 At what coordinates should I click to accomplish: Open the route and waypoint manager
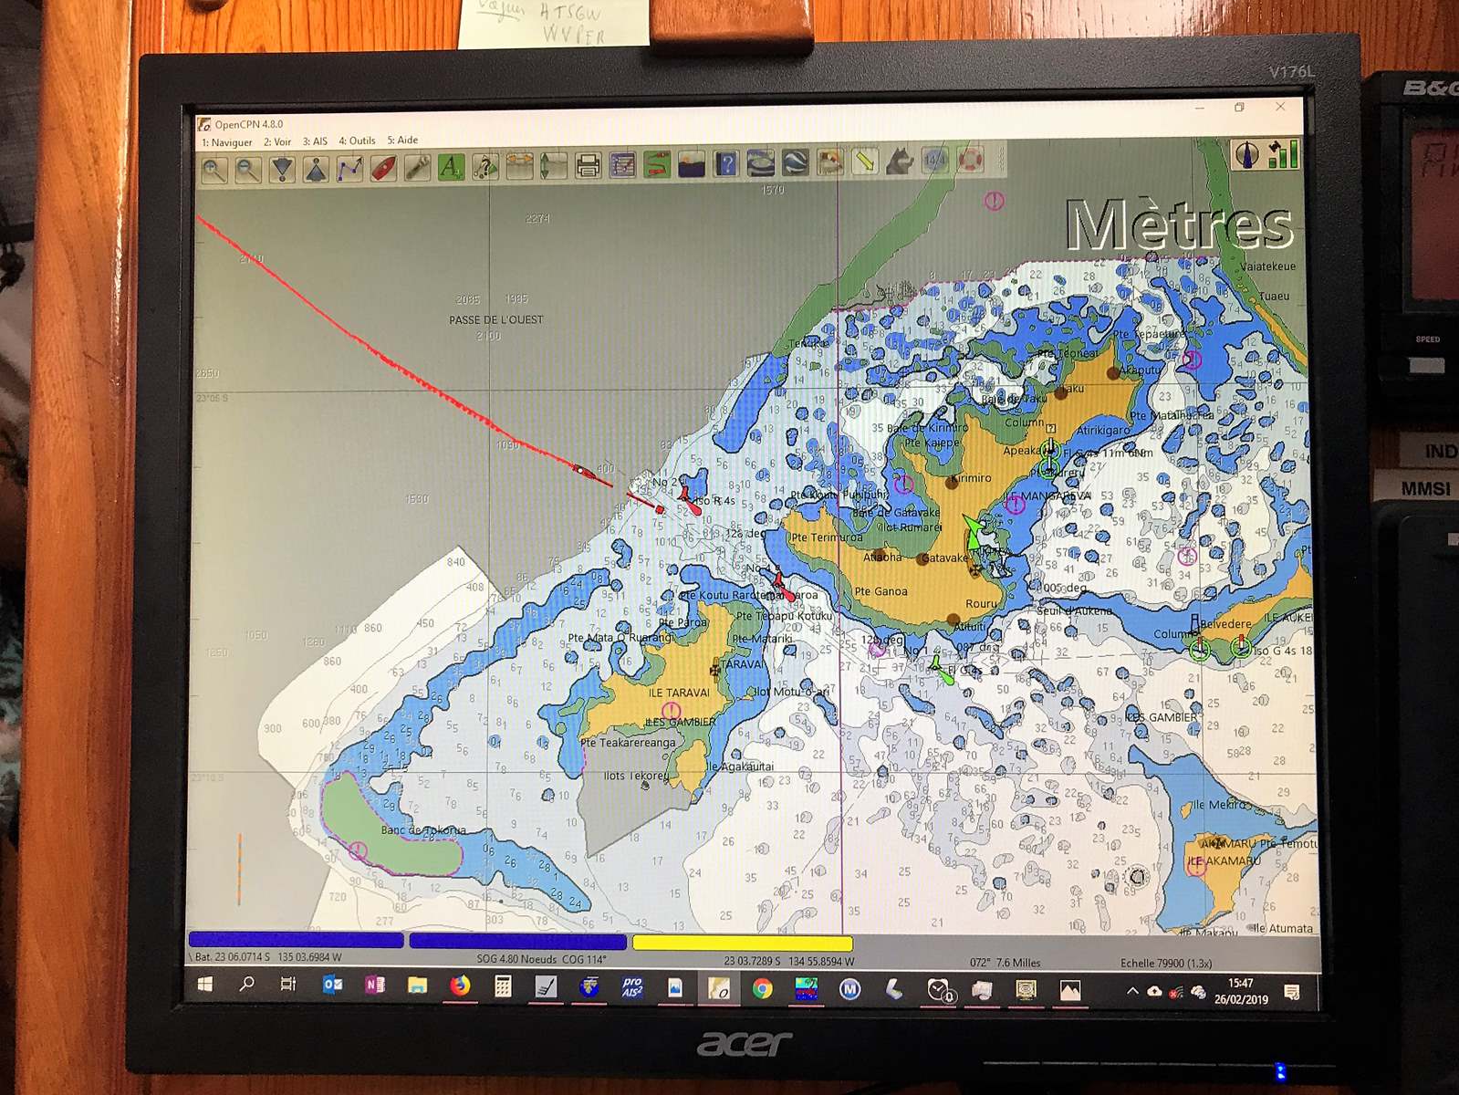coord(623,165)
